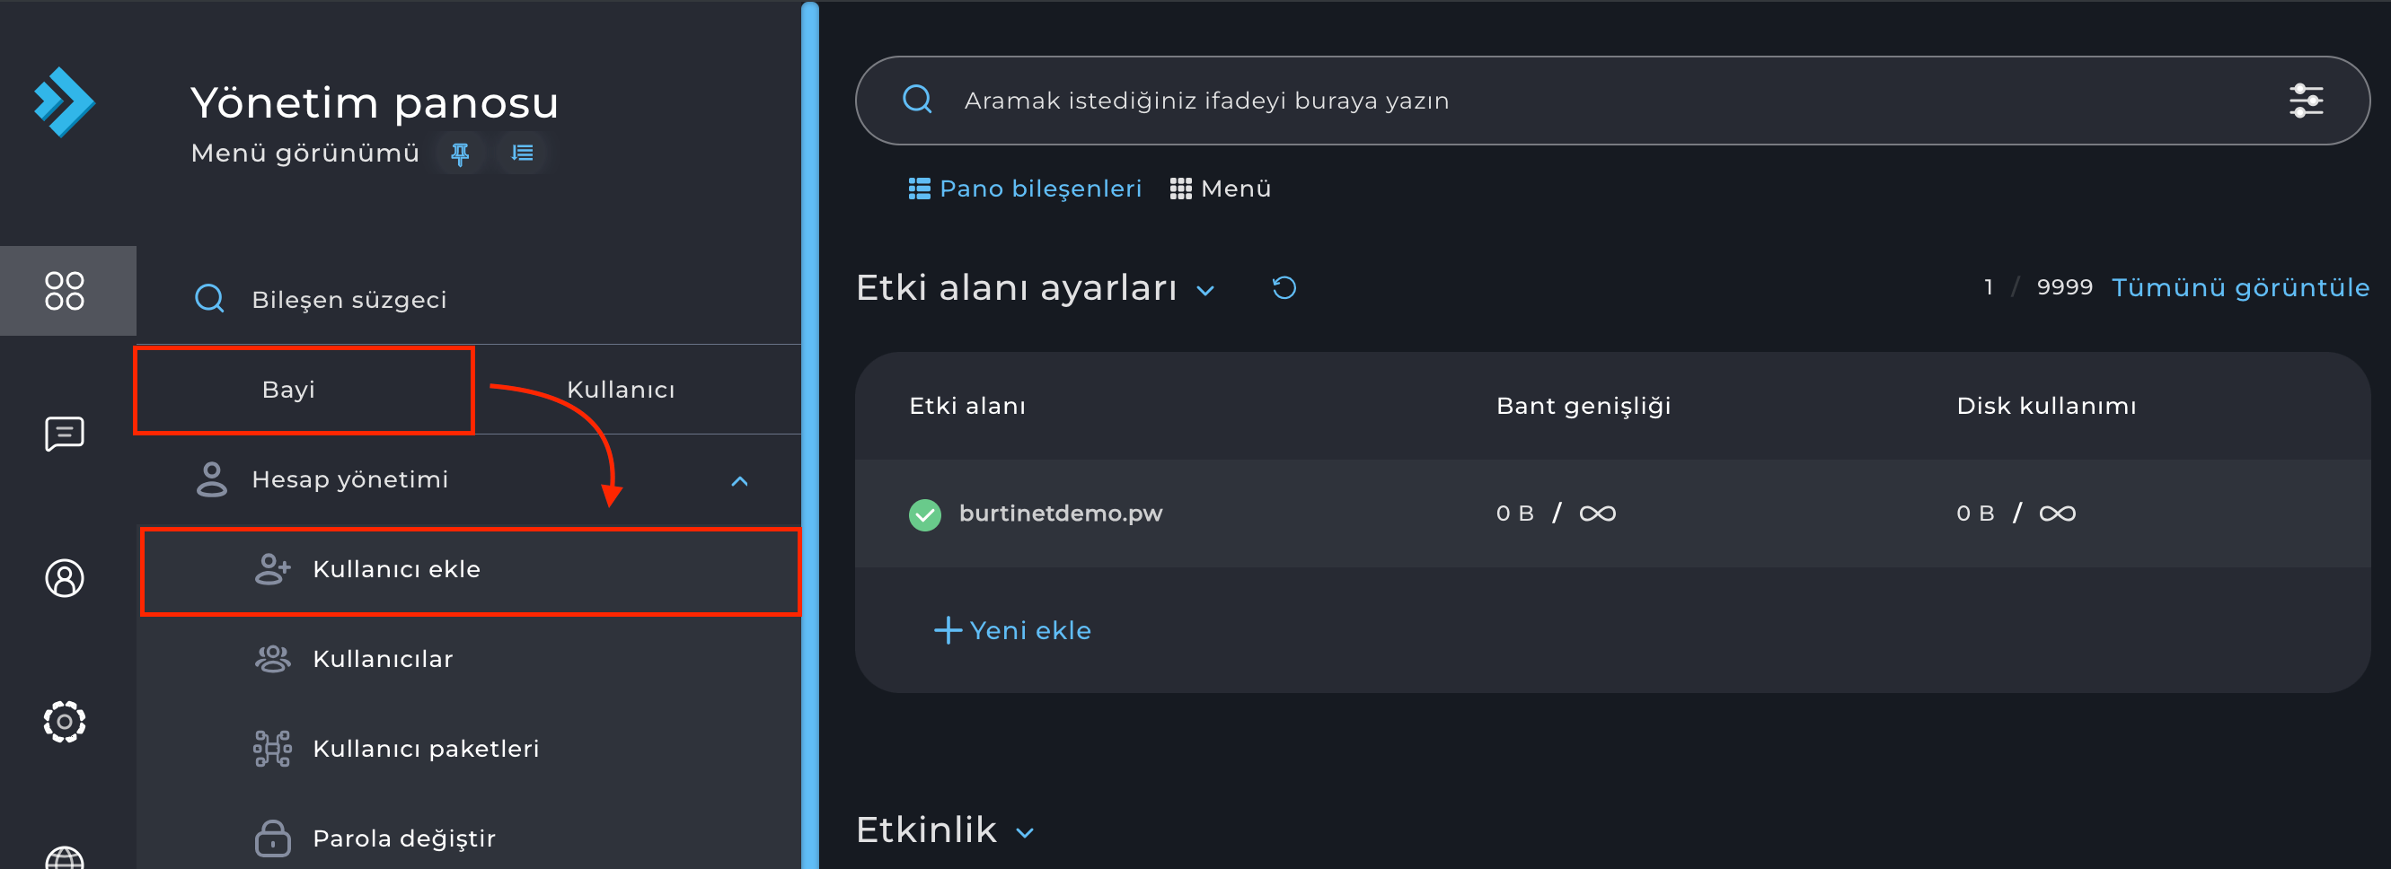Click the main search input field
2391x869 pixels.
[1578, 101]
